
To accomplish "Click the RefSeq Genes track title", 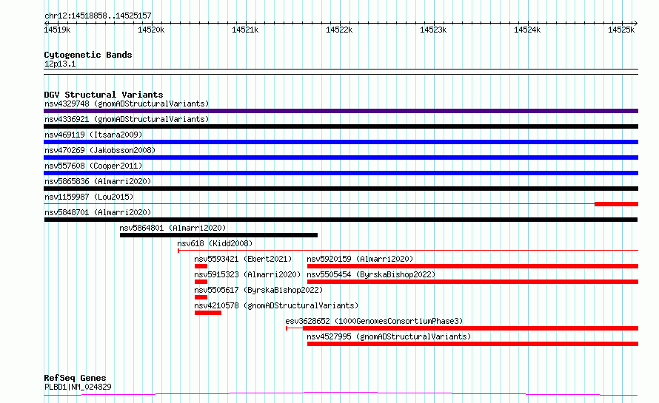I will (x=75, y=379).
